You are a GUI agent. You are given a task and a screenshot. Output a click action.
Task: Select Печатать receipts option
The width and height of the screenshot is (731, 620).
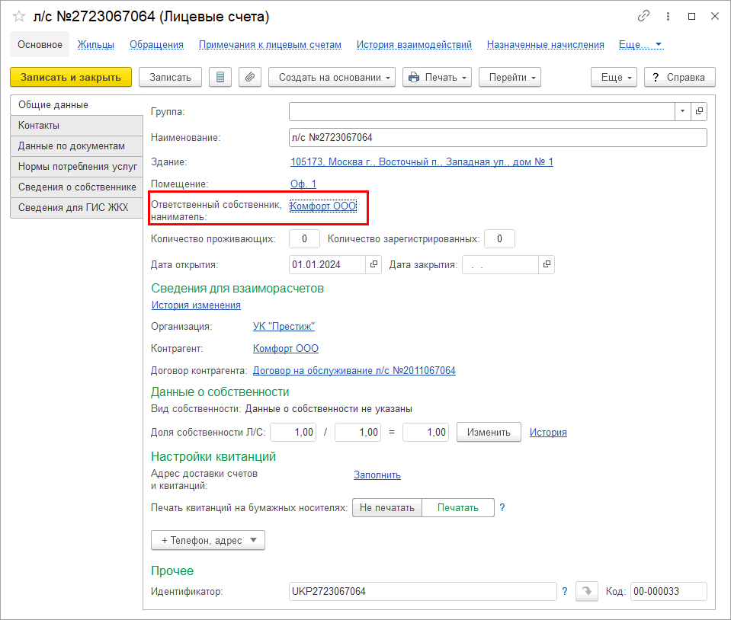pos(458,507)
